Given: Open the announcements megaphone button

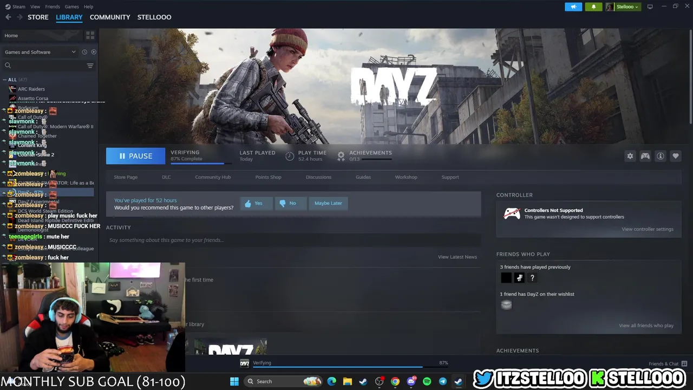Looking at the screenshot, I should point(573,6).
